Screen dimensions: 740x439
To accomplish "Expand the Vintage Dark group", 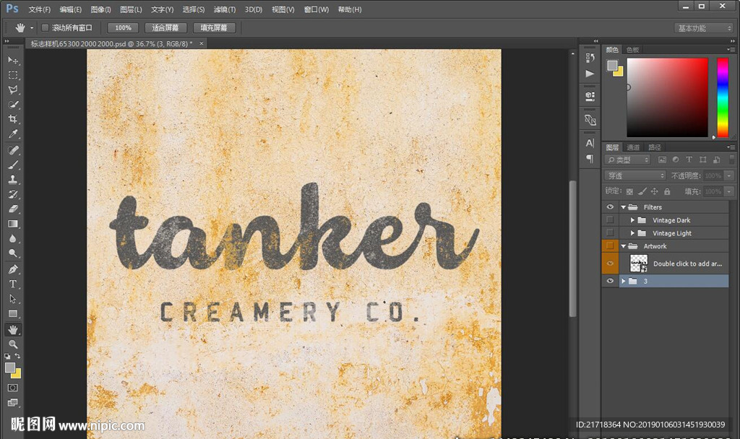I will coord(632,219).
